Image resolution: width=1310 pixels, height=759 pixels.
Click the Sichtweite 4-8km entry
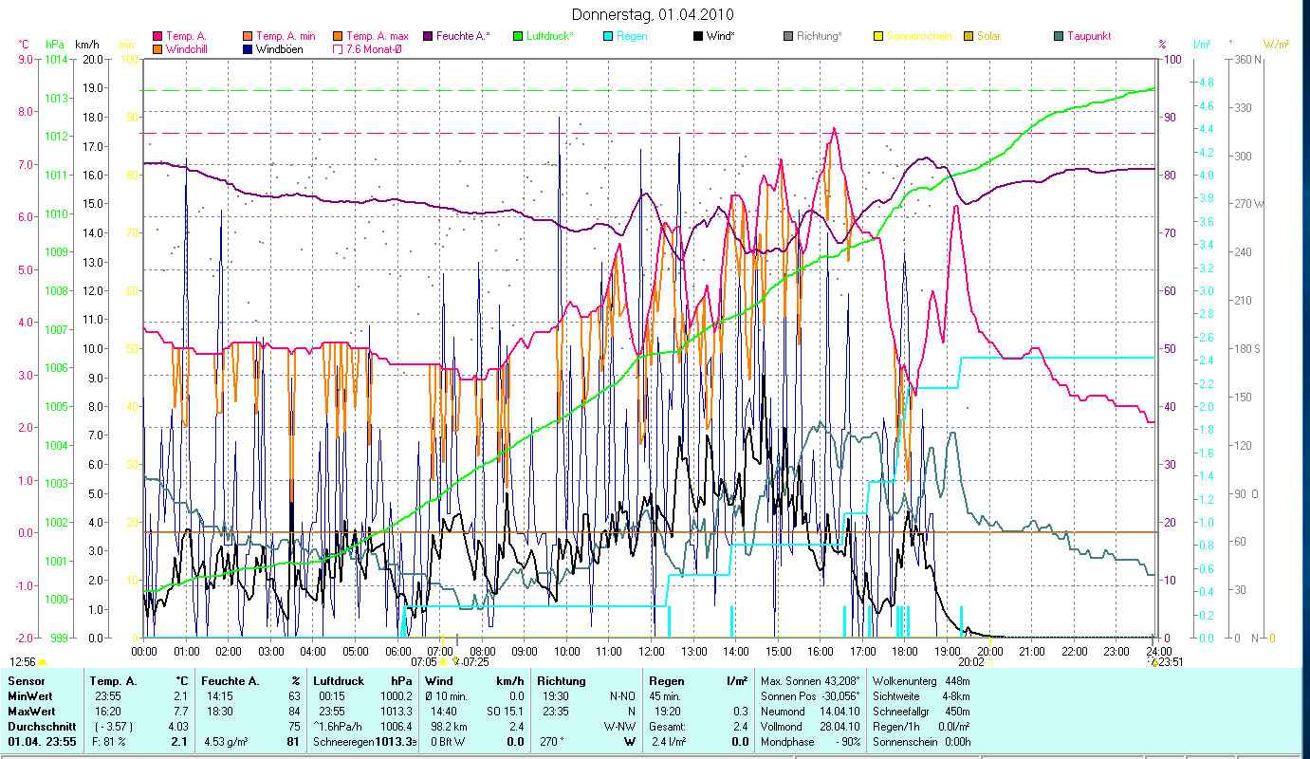pos(920,696)
